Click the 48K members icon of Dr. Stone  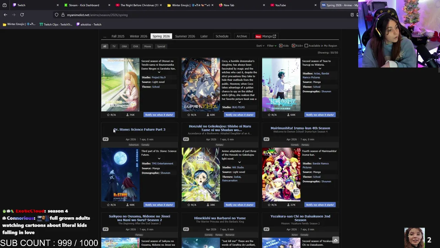pos(128,205)
